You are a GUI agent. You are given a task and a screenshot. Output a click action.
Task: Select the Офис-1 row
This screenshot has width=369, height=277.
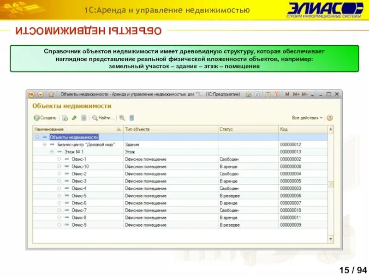tap(180, 159)
